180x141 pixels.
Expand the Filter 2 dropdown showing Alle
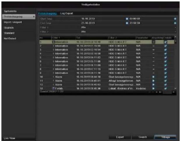point(175,32)
